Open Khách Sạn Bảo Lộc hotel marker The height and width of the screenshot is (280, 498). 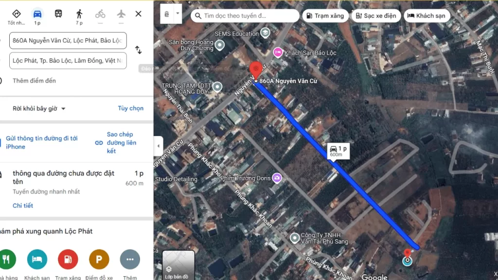278,52
